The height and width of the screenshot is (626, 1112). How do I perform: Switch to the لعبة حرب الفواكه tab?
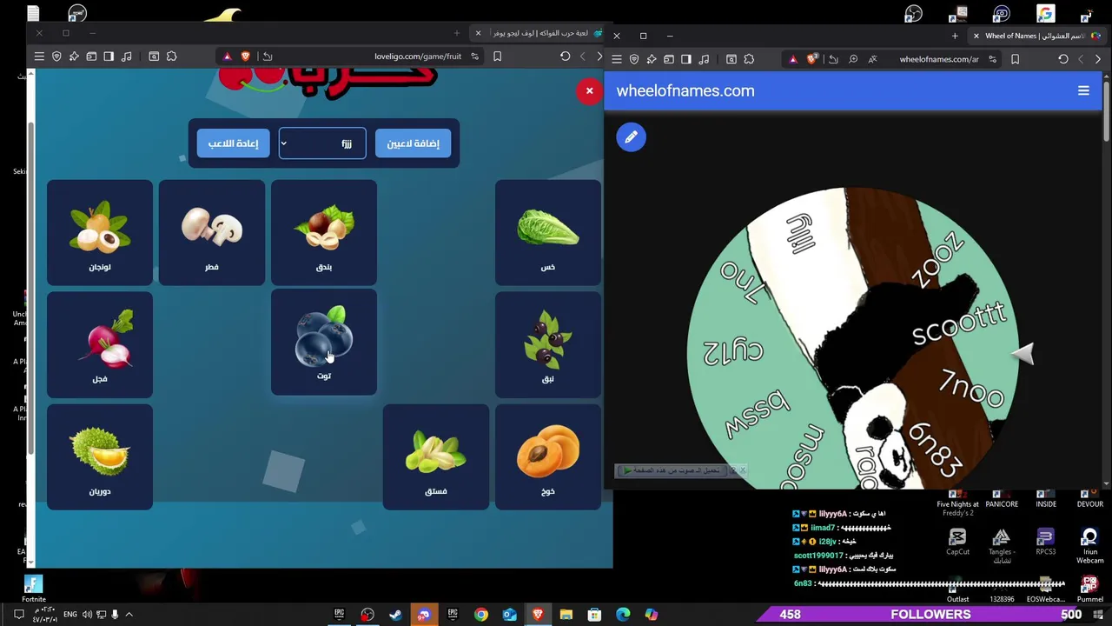coord(540,33)
